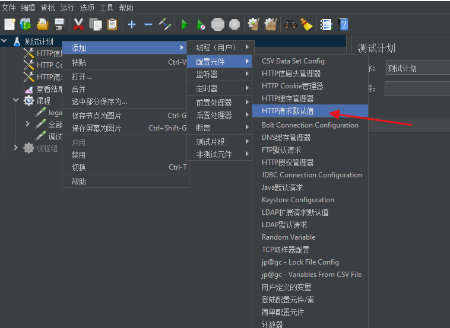Select 禁用 in the context menu
Image resolution: width=450 pixels, height=328 pixels.
tap(125, 155)
